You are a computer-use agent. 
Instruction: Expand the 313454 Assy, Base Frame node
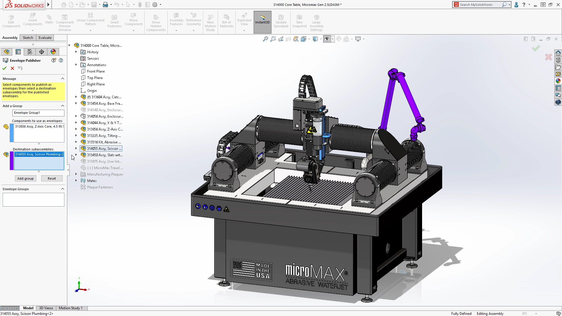[76, 103]
